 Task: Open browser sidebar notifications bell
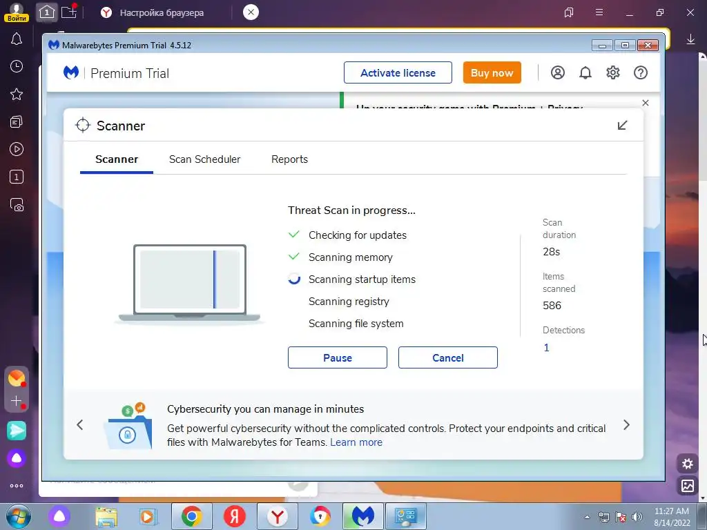(17, 39)
